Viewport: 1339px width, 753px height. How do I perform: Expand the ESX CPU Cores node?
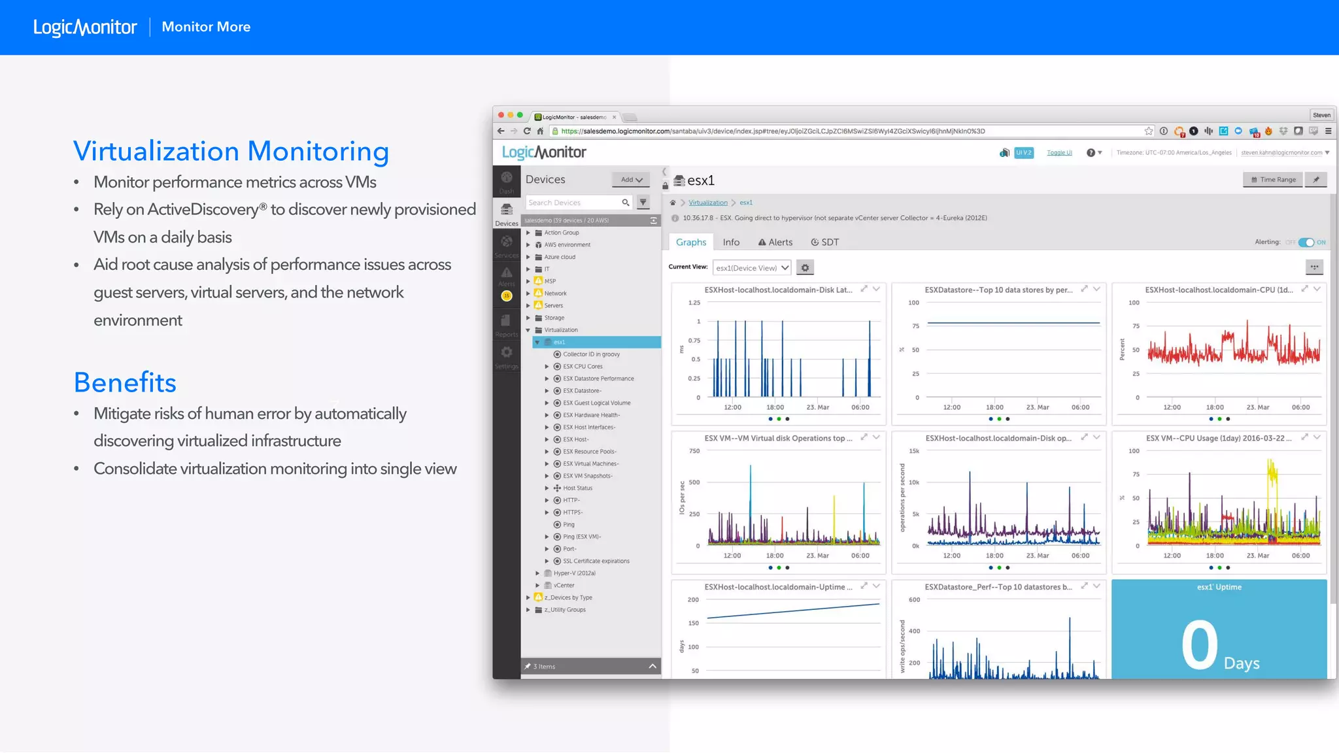(547, 367)
